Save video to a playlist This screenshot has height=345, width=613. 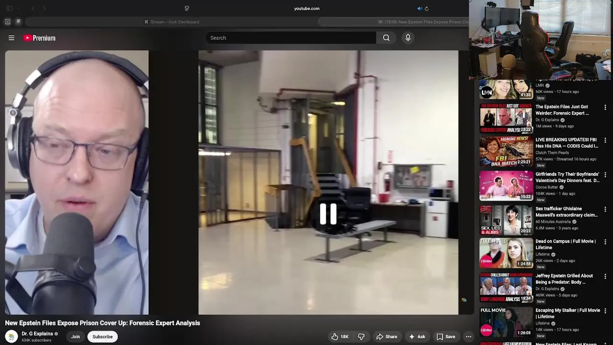coord(445,337)
